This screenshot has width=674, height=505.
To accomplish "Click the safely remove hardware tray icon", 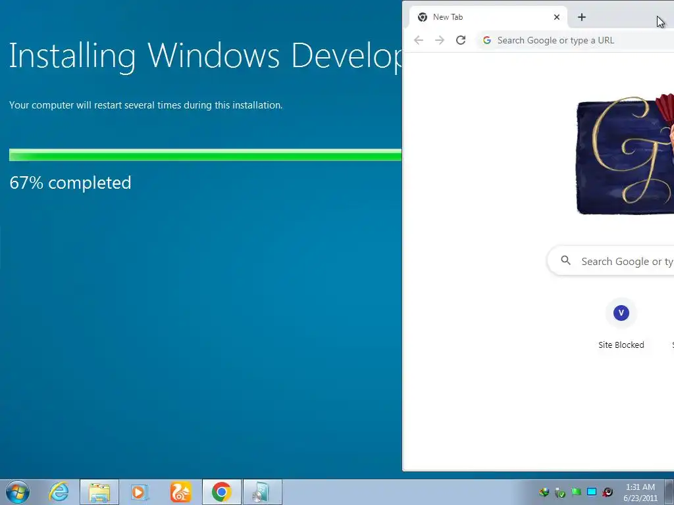I will (559, 492).
